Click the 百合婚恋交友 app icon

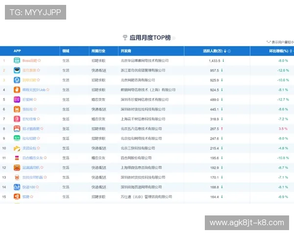(x=17, y=158)
